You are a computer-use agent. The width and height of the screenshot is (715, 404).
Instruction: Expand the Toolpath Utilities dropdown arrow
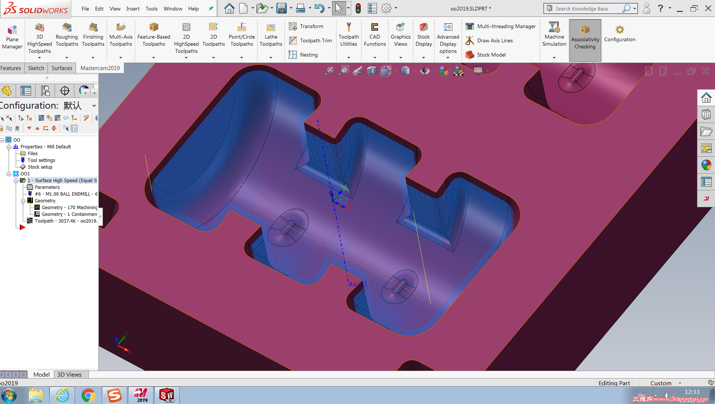click(x=349, y=58)
